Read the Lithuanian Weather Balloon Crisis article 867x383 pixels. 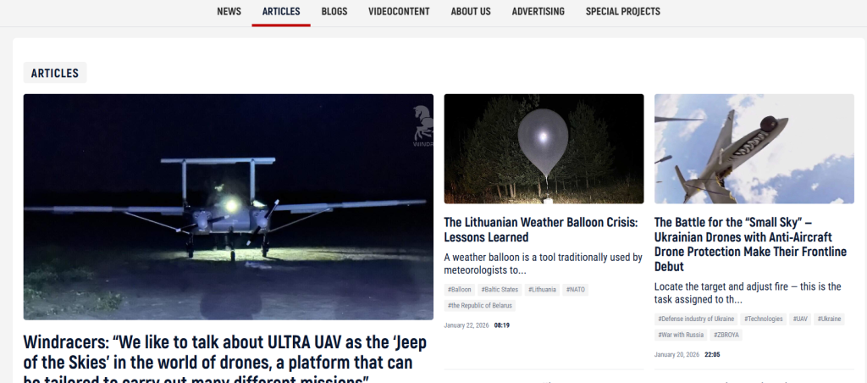541,230
